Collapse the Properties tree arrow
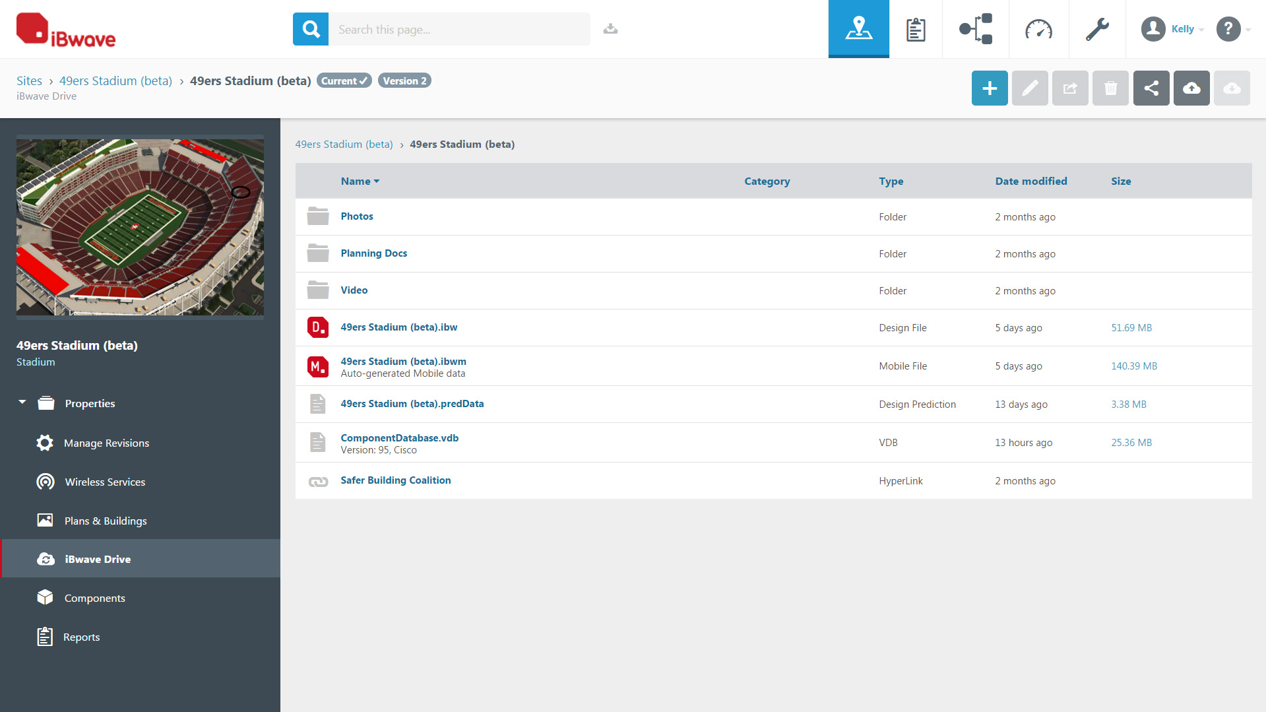This screenshot has height=712, width=1266. point(22,402)
